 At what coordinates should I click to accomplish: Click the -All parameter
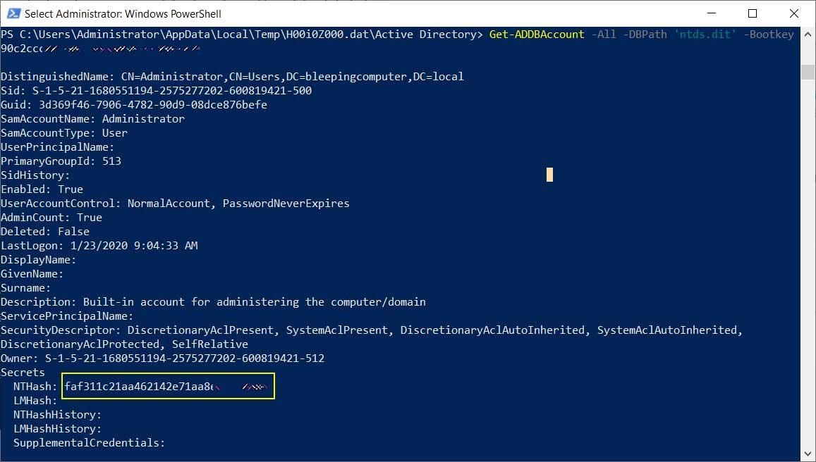(604, 35)
